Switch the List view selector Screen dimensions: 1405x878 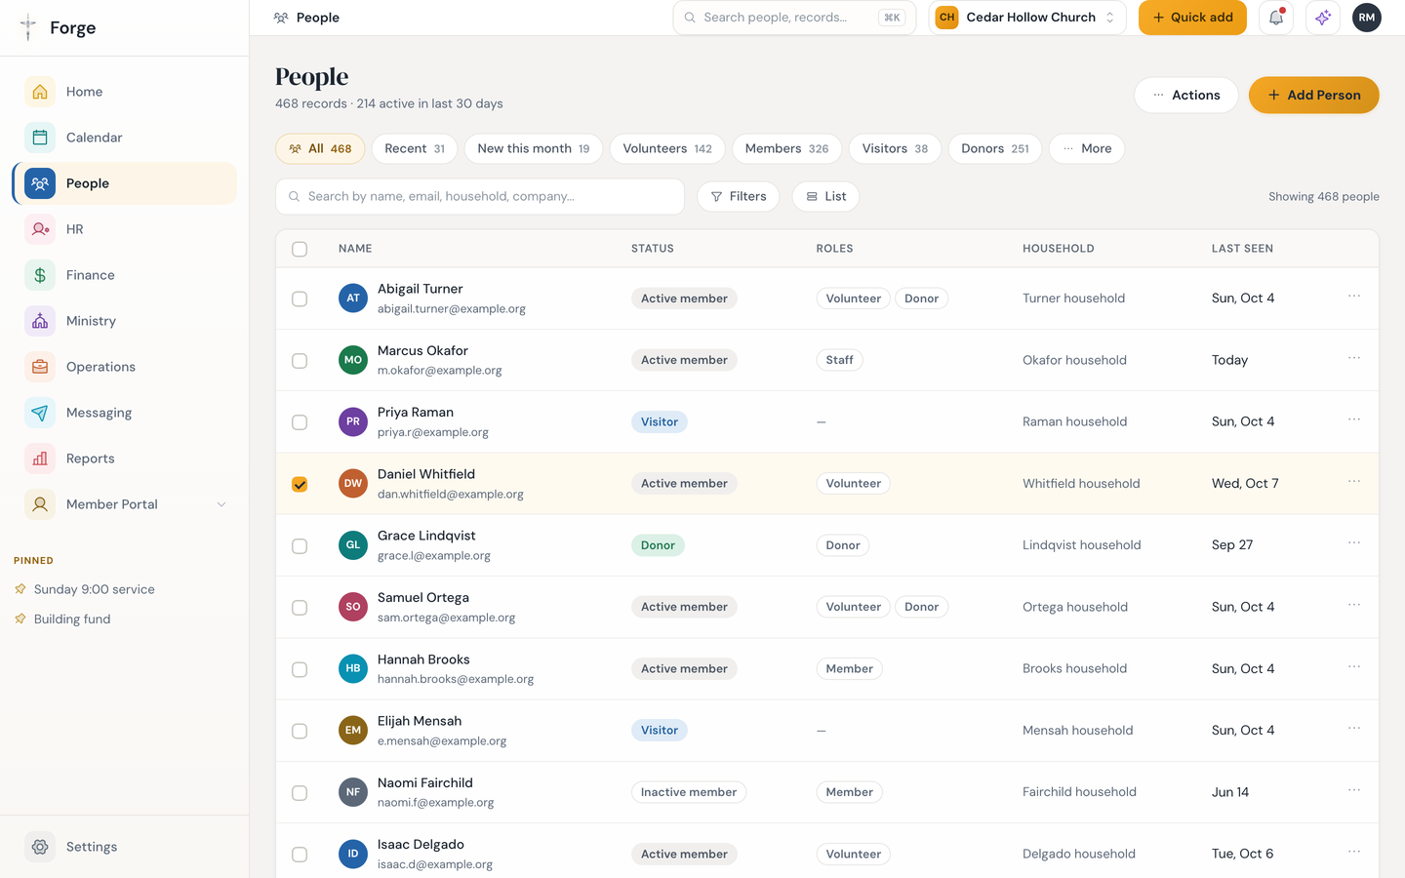tap(825, 196)
